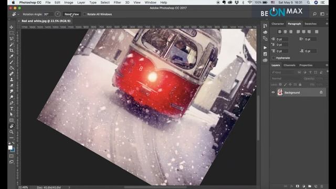Open the Image menu
This screenshot has height=189, width=336.
69,3
